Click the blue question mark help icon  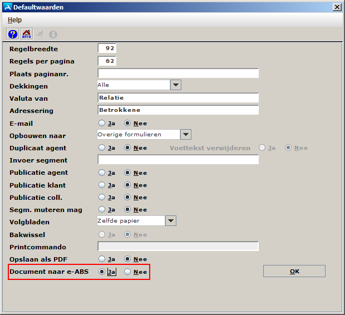[x=12, y=34]
